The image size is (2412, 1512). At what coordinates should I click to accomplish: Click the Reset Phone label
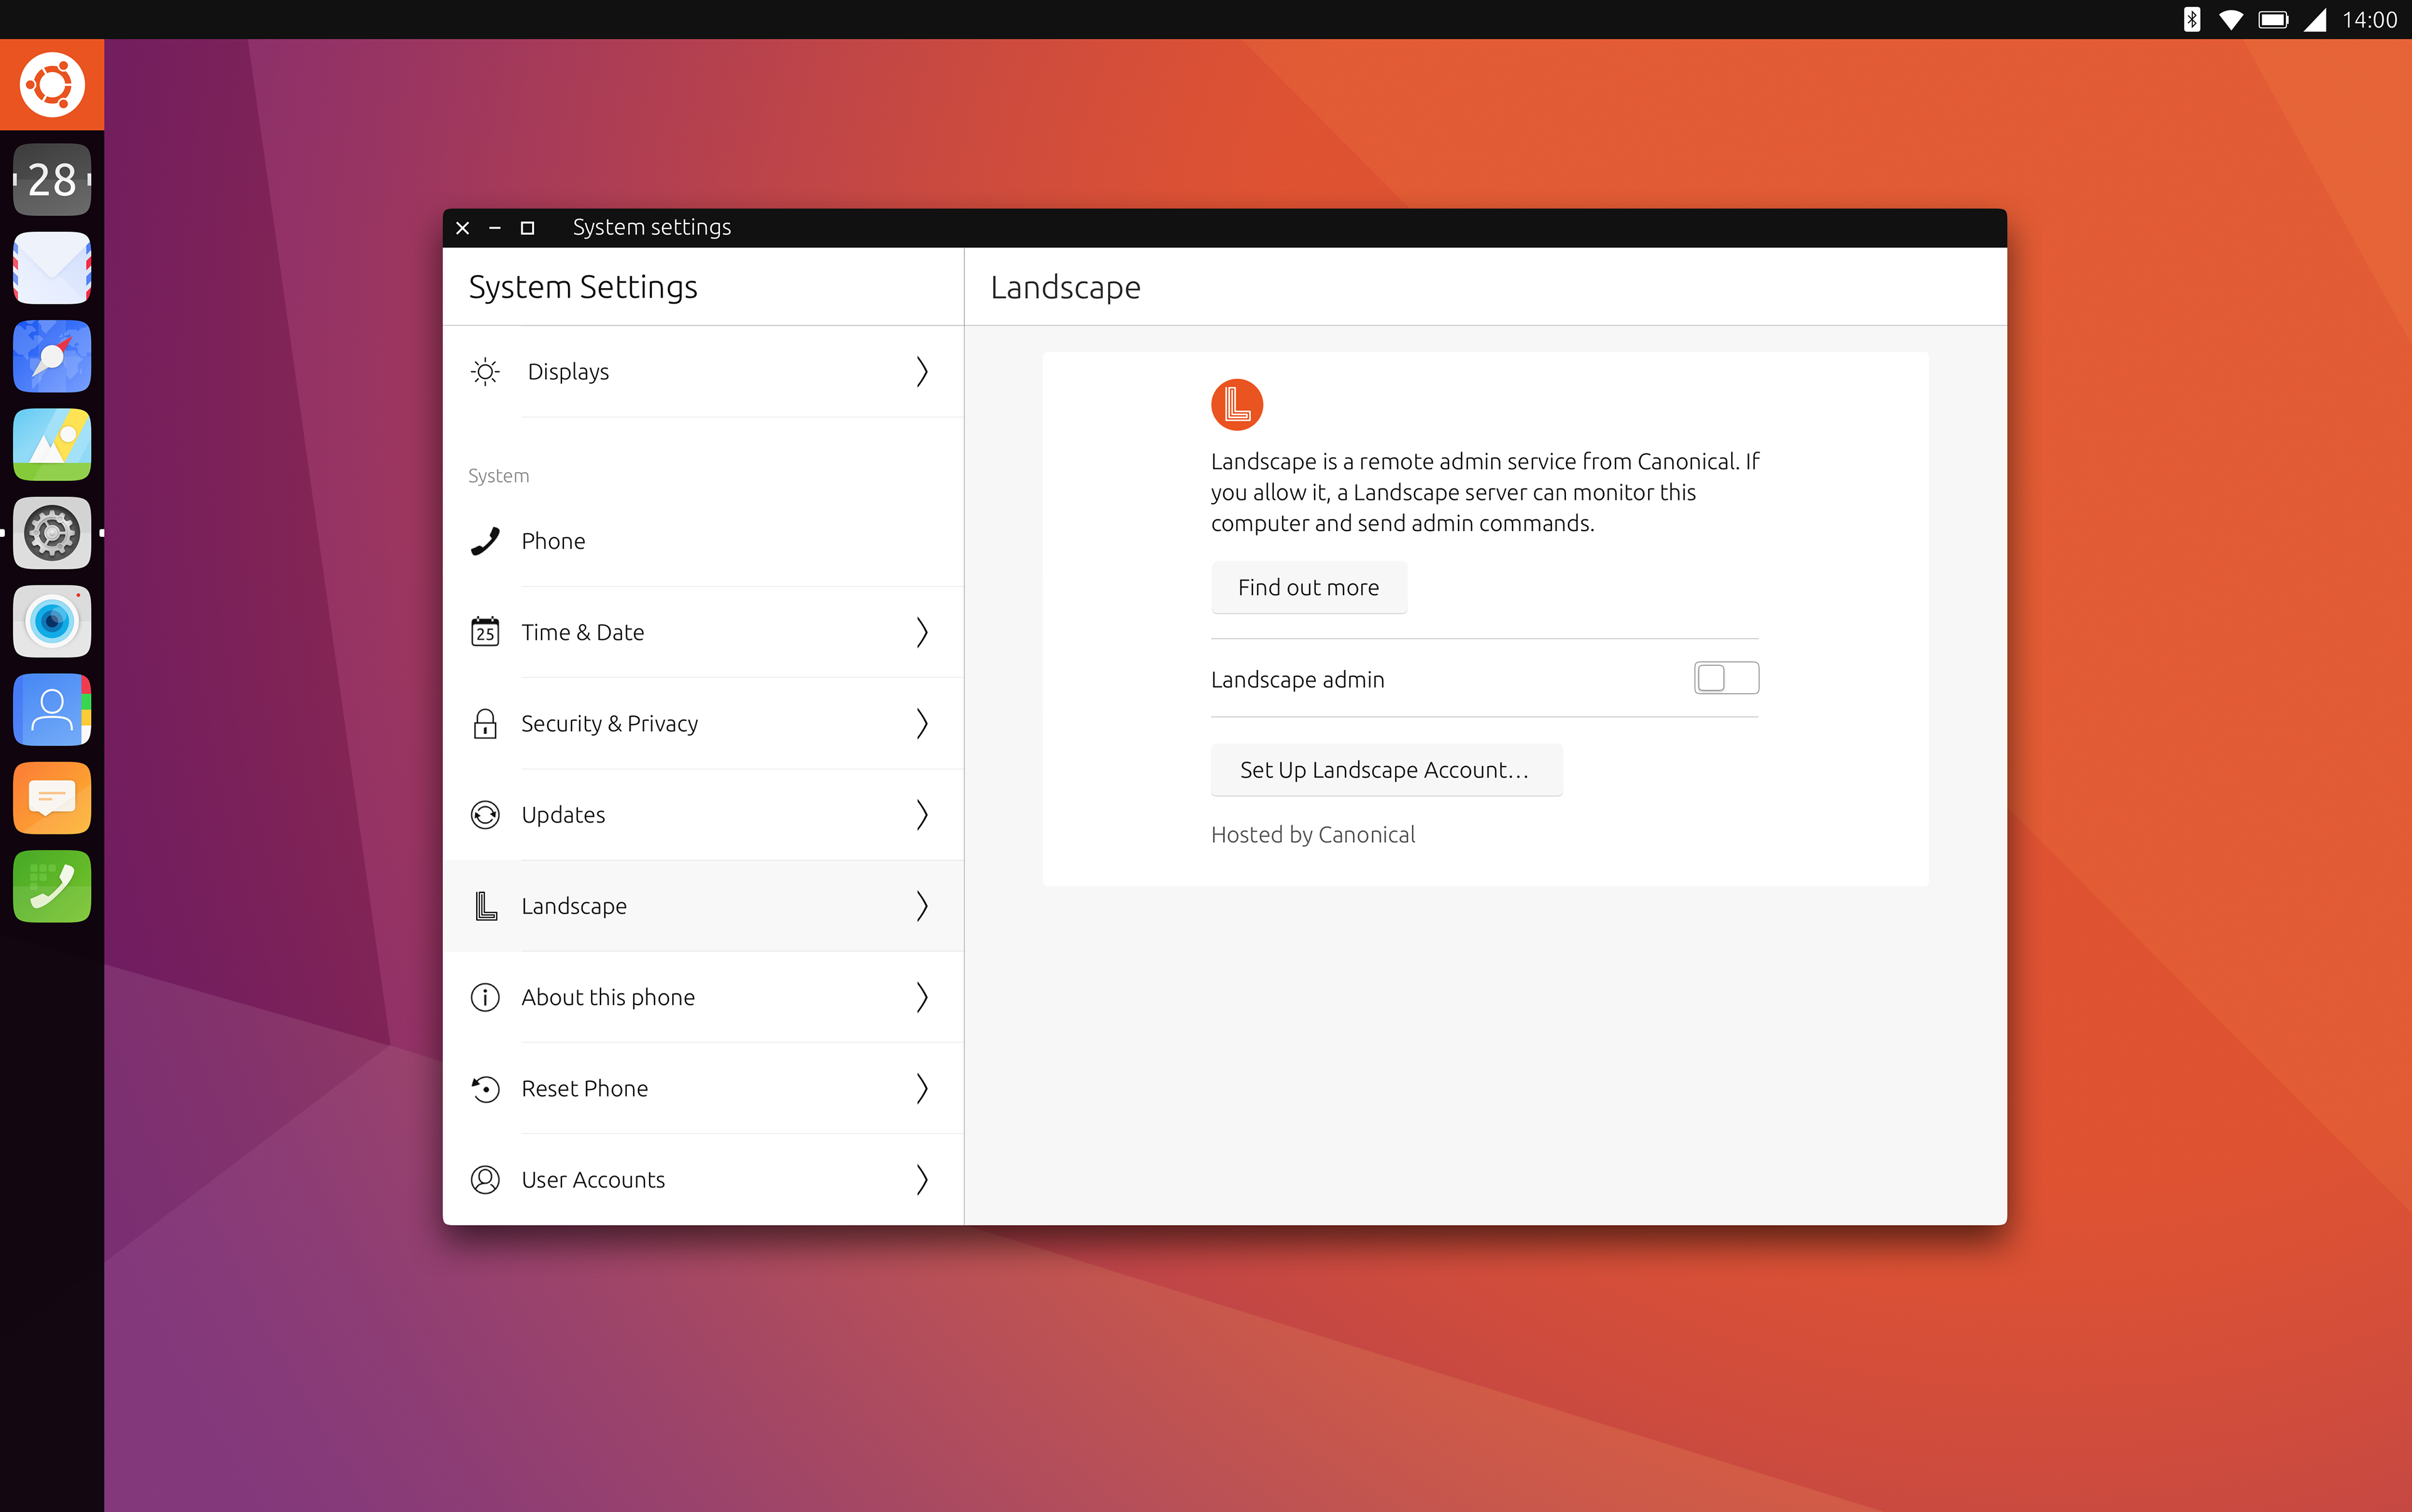(x=584, y=1088)
